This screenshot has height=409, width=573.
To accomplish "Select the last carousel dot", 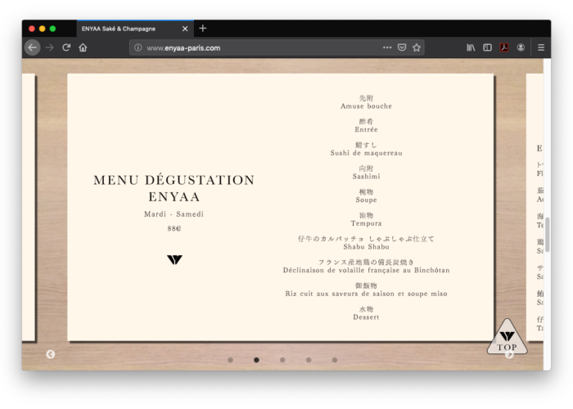I will [335, 360].
